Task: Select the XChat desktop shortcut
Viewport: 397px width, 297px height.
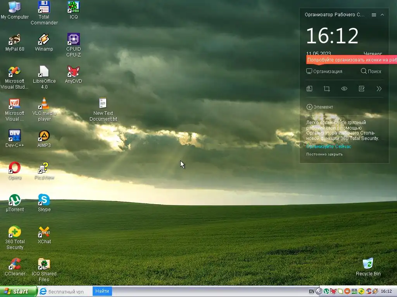Action: tap(44, 235)
